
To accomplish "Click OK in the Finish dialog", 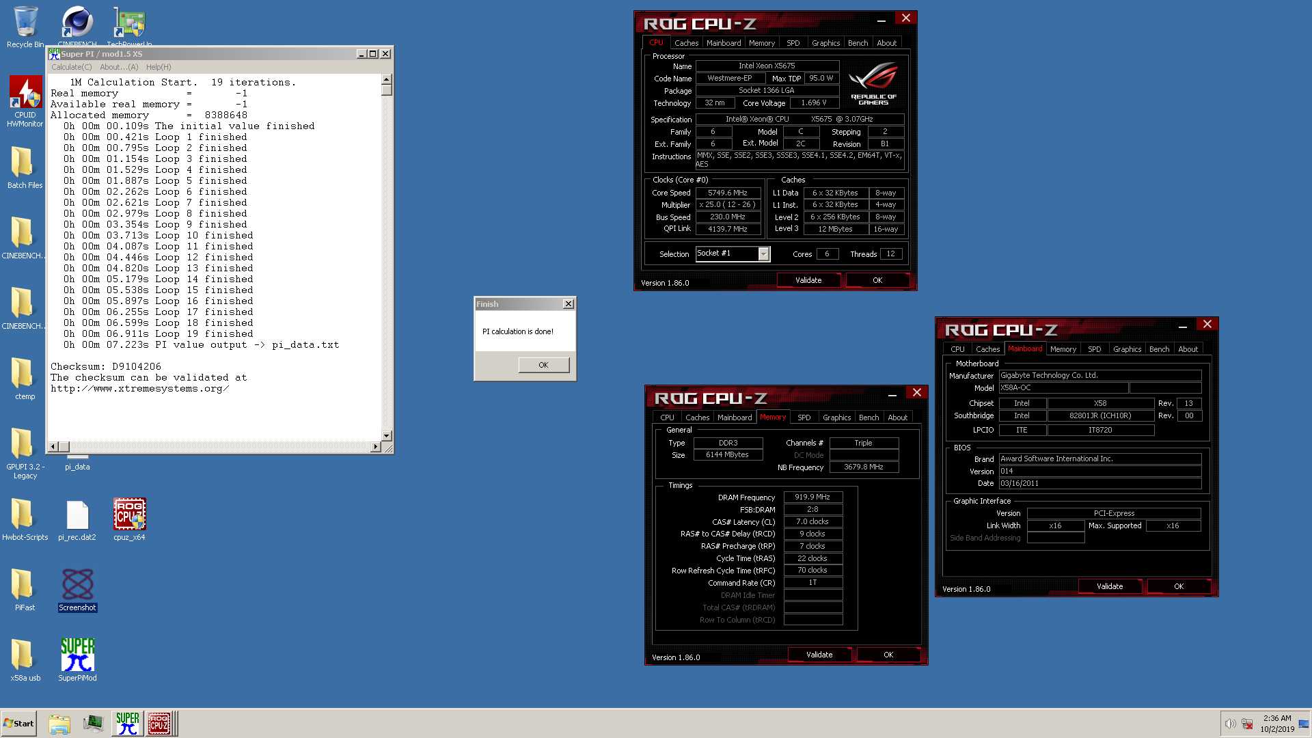I will pos(543,365).
